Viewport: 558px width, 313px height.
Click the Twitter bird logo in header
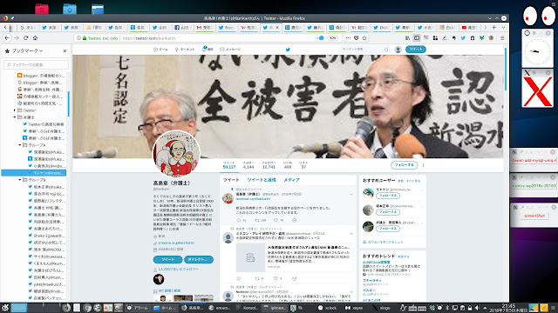coord(288,50)
